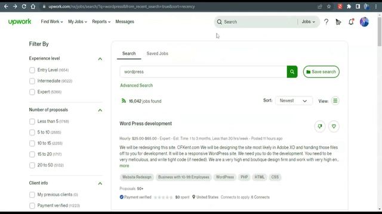Click the PHP skill tag
The width and height of the screenshot is (382, 214).
pyautogui.click(x=244, y=177)
